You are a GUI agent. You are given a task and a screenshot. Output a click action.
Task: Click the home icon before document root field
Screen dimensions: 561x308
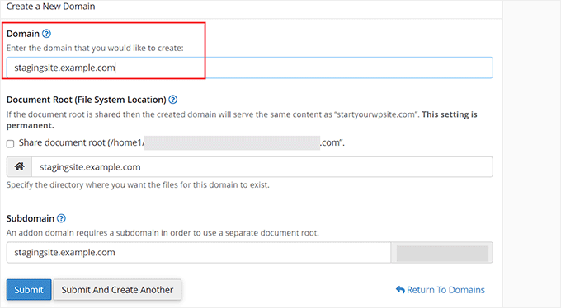[19, 166]
